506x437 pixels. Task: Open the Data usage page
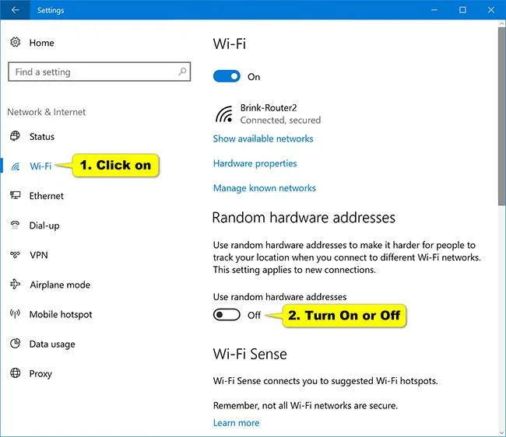[52, 344]
